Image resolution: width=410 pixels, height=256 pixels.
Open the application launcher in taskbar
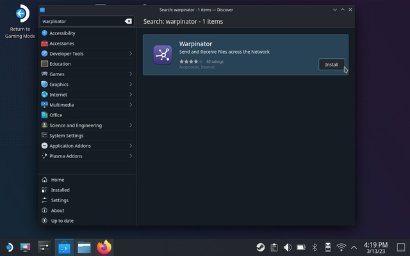pyautogui.click(x=10, y=247)
